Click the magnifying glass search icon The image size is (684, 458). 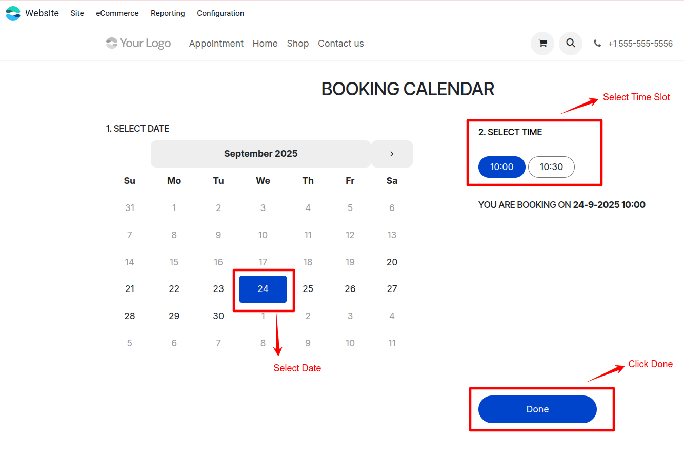coord(570,44)
